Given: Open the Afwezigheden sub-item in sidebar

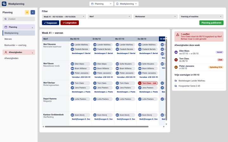Looking at the screenshot, I should 19,58.
